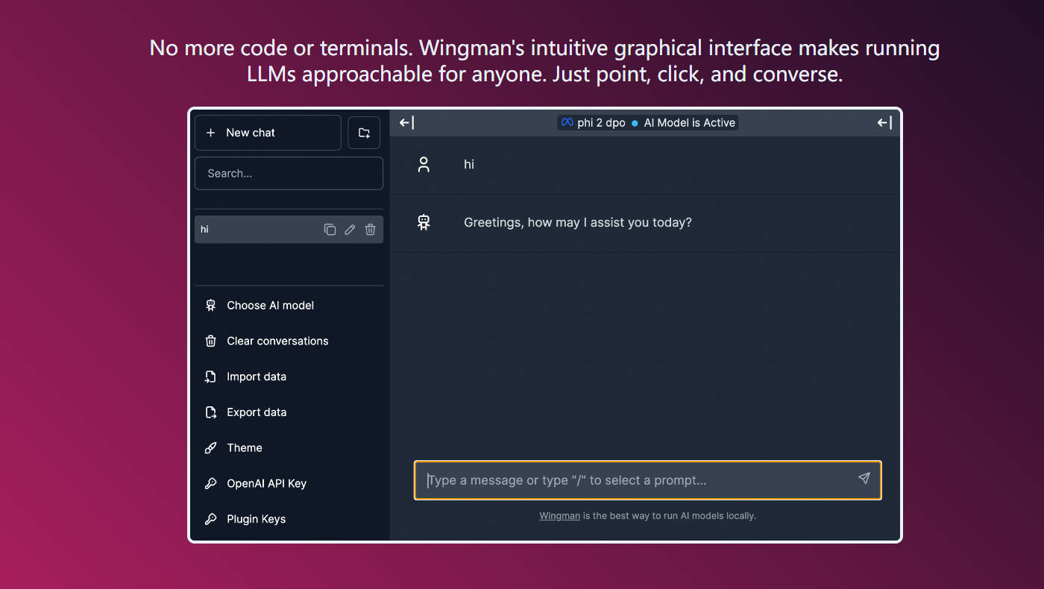Click inside the Search field
The height and width of the screenshot is (589, 1044).
289,173
